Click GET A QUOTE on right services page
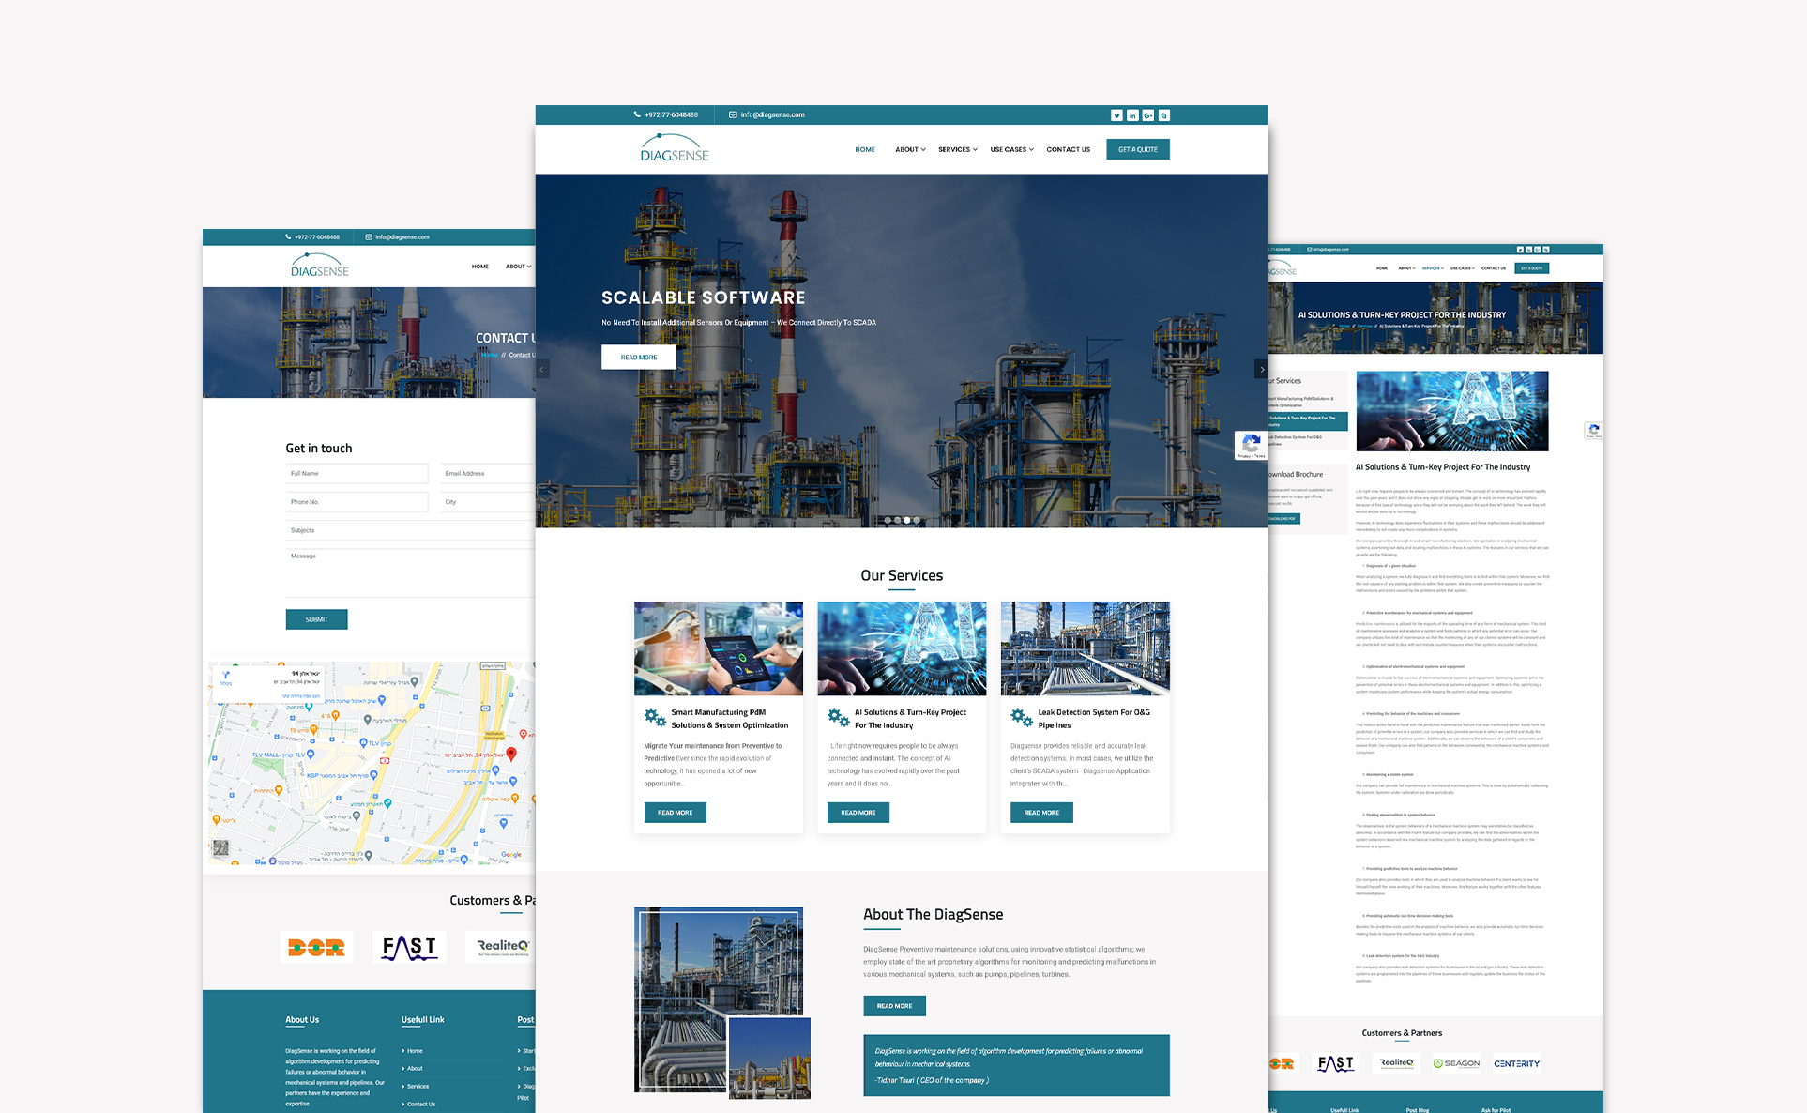1807x1113 pixels. (x=1531, y=268)
